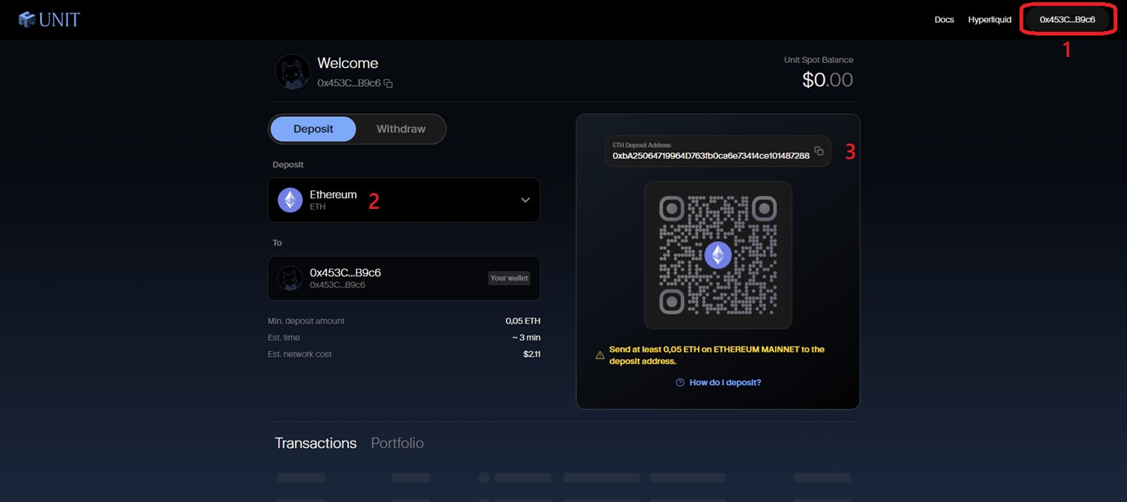Click the Unit Spot Balance label
This screenshot has width=1127, height=502.
click(819, 60)
